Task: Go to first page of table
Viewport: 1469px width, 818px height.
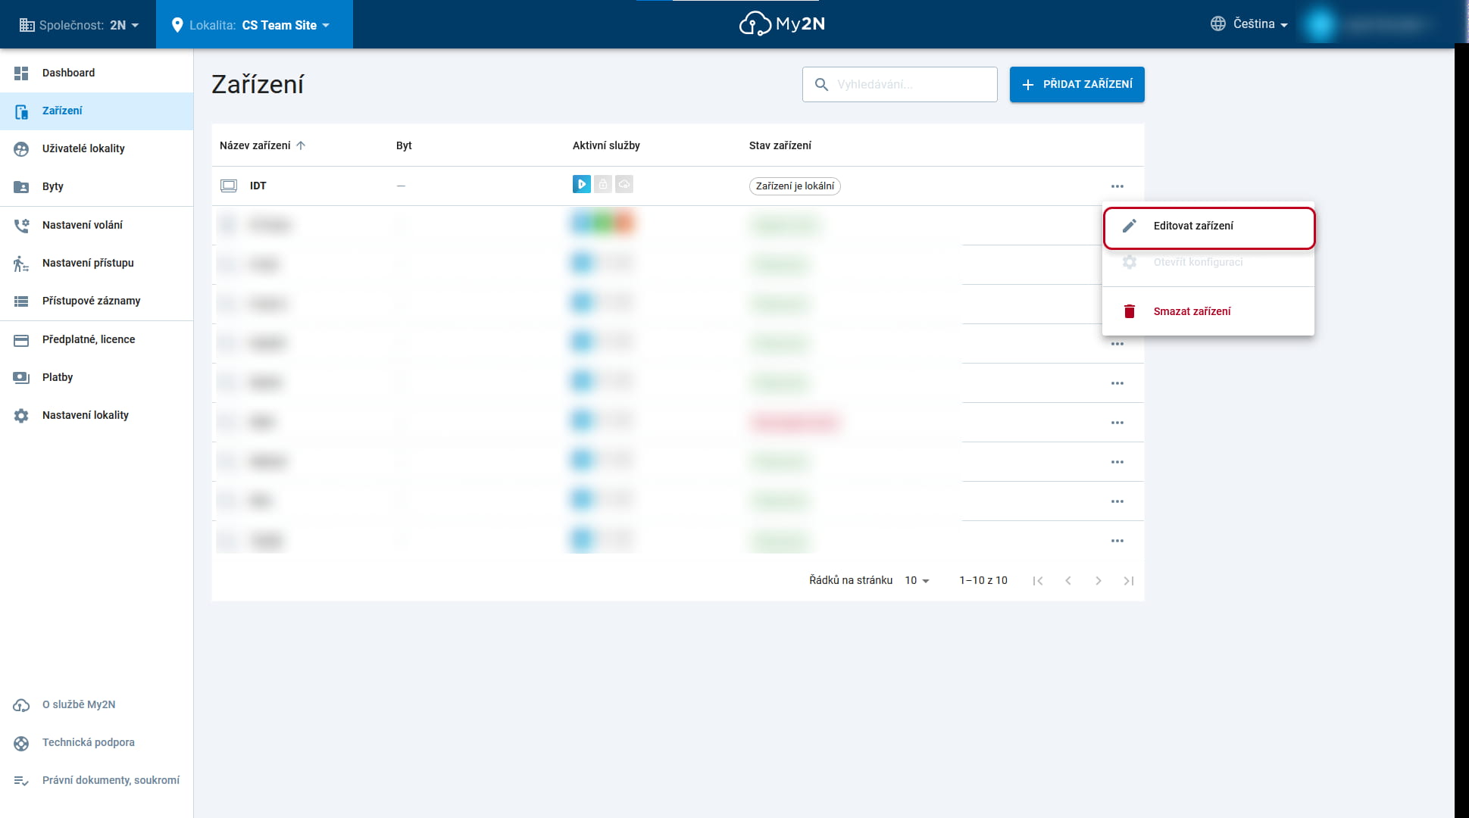Action: click(1038, 581)
